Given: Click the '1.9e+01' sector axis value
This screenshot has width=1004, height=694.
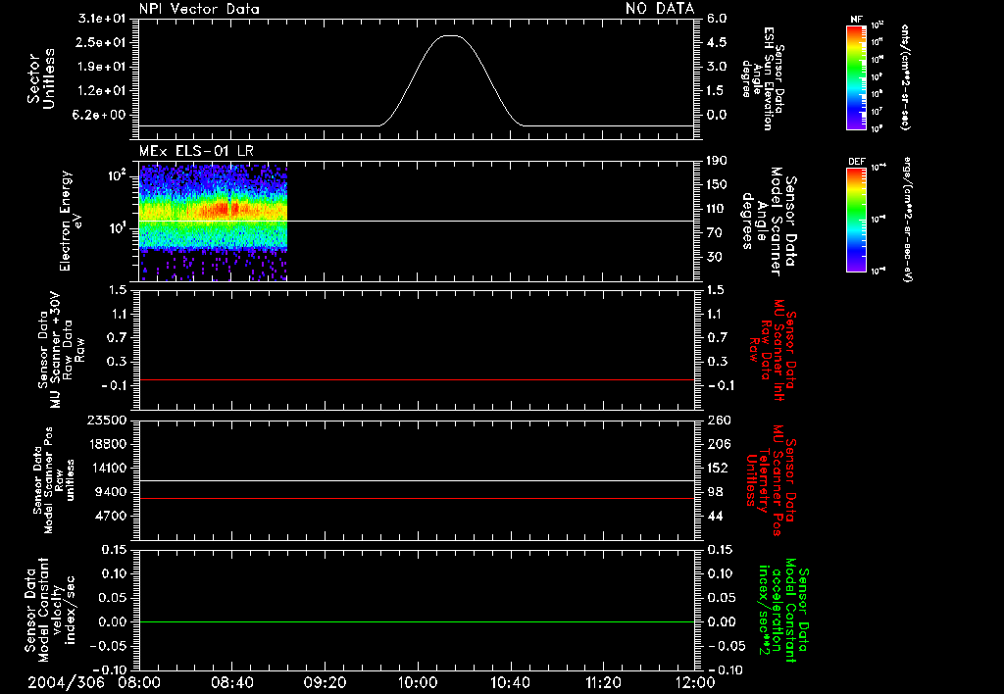Looking at the screenshot, I should (102, 67).
